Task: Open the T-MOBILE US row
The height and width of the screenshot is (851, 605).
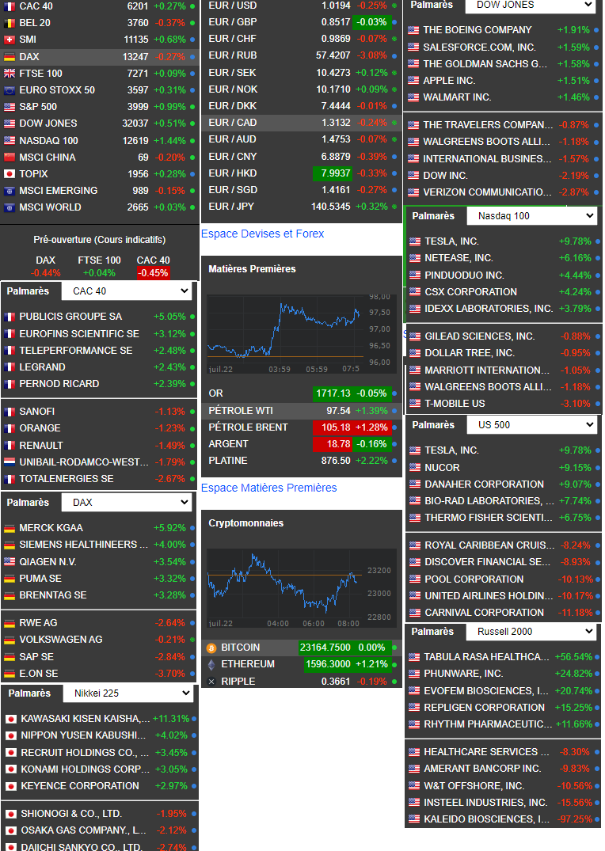Action: (x=503, y=404)
